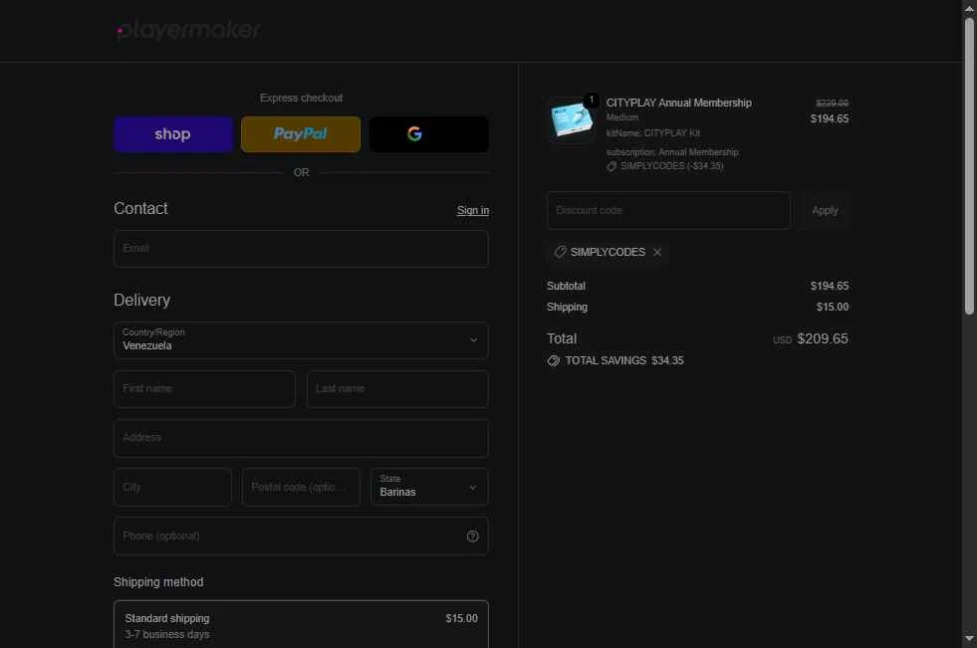The image size is (977, 648).
Task: Focus the First name field
Action: pos(204,389)
